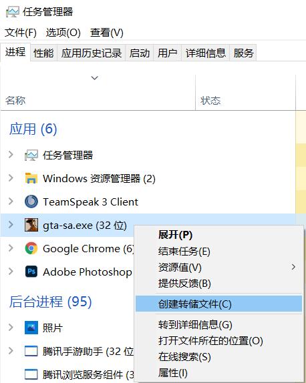The width and height of the screenshot is (306, 383).
Task: Select the gta-sa.exe process icon
Action: pos(31,225)
